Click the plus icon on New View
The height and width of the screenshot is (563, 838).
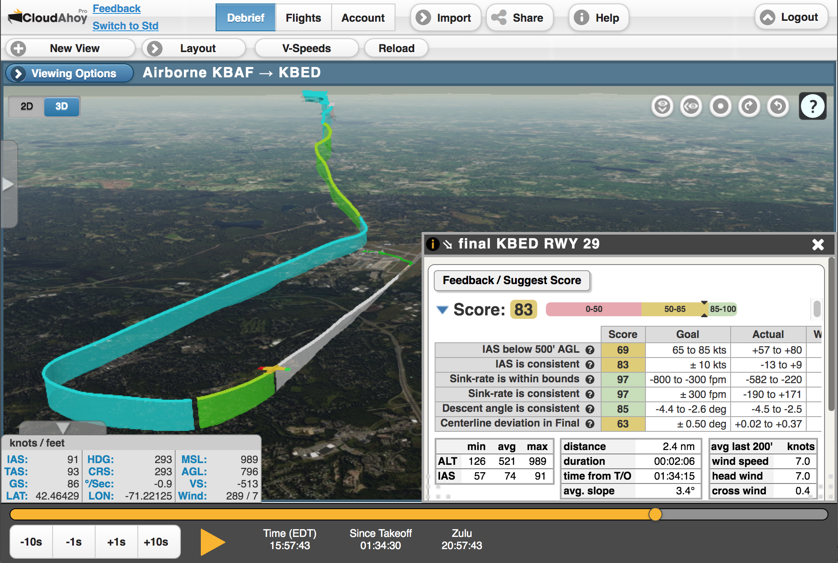18,48
